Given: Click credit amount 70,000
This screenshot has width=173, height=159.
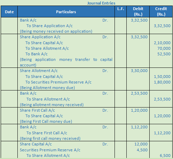Looking at the screenshot, I should tap(164, 48).
